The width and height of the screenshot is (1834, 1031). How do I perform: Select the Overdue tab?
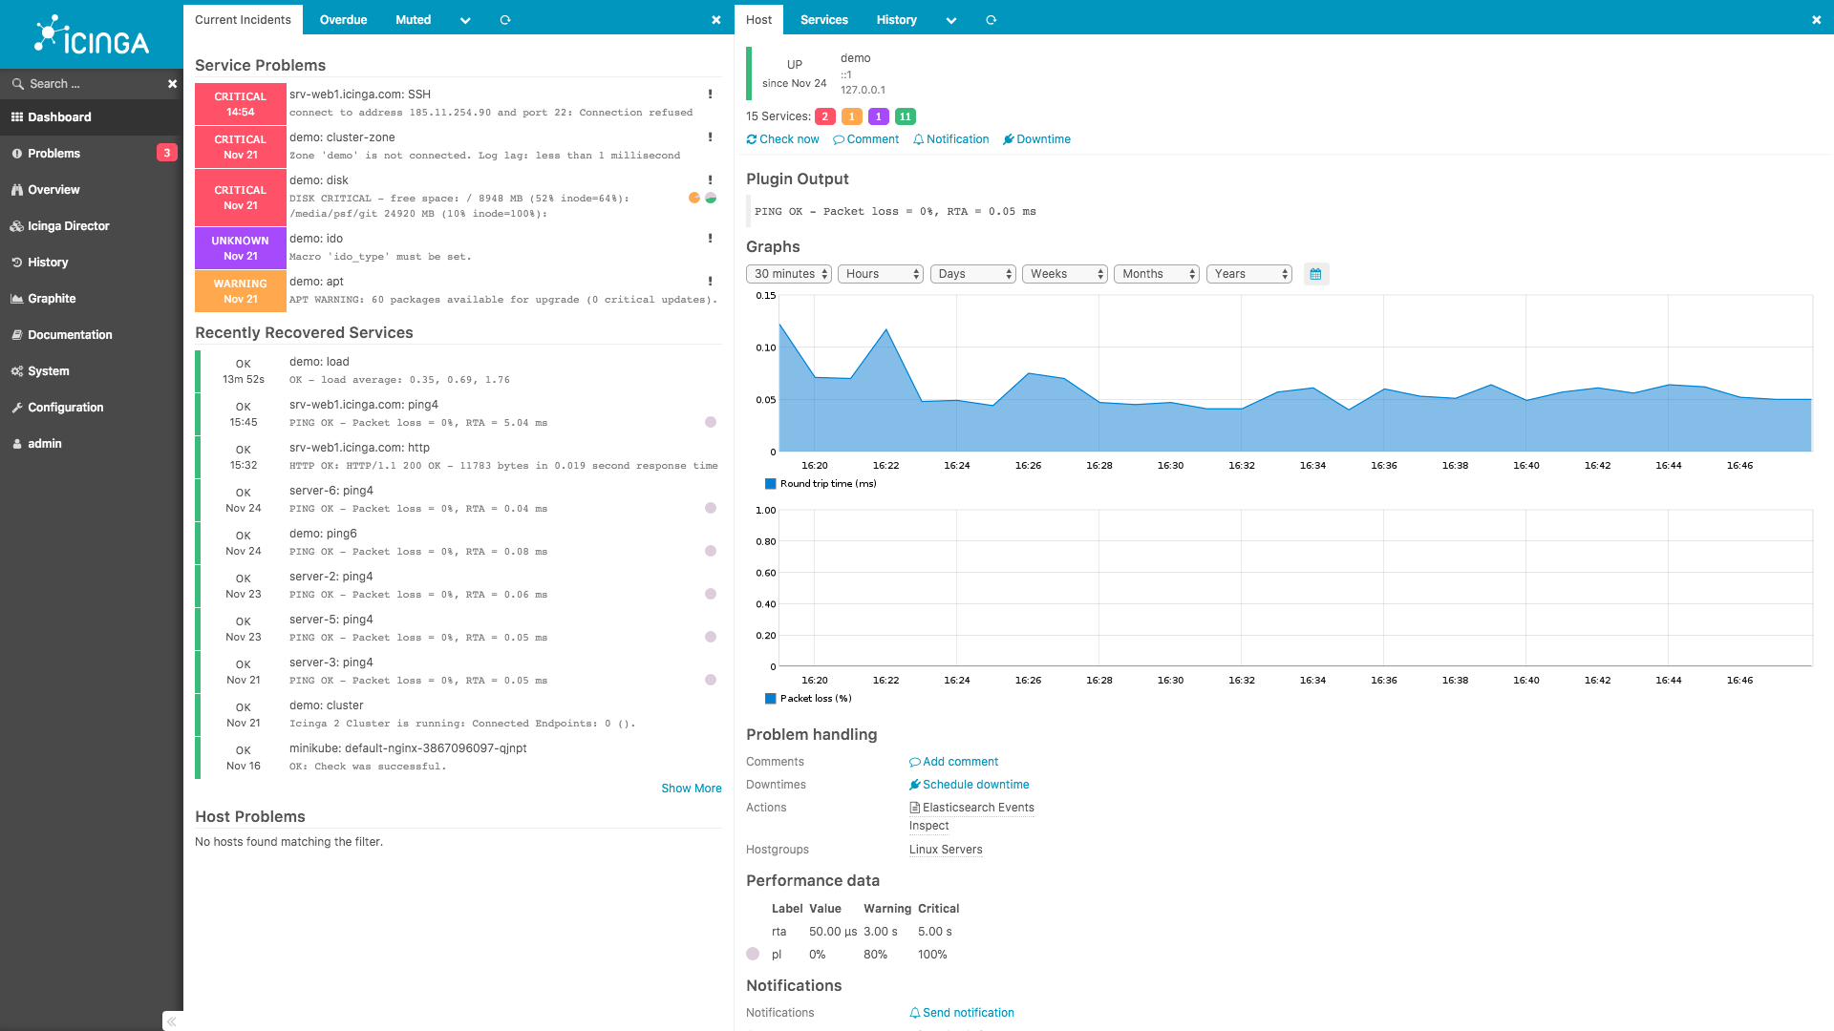pos(343,20)
